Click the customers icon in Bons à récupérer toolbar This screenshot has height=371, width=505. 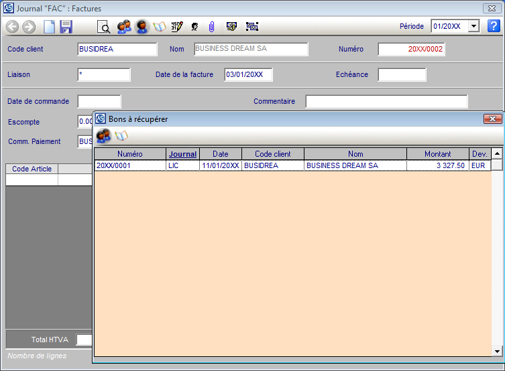[103, 136]
